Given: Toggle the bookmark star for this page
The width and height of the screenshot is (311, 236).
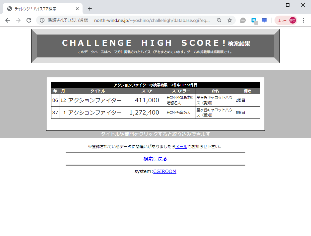Looking at the screenshot, I should (x=230, y=20).
